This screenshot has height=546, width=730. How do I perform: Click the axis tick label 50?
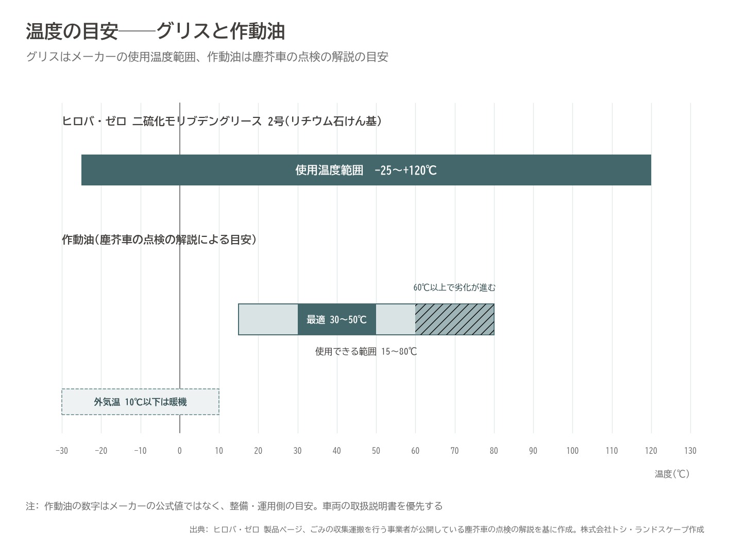click(x=376, y=451)
